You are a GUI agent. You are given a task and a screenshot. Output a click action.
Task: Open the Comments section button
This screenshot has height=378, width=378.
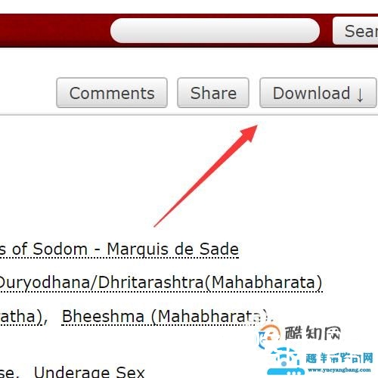[112, 93]
